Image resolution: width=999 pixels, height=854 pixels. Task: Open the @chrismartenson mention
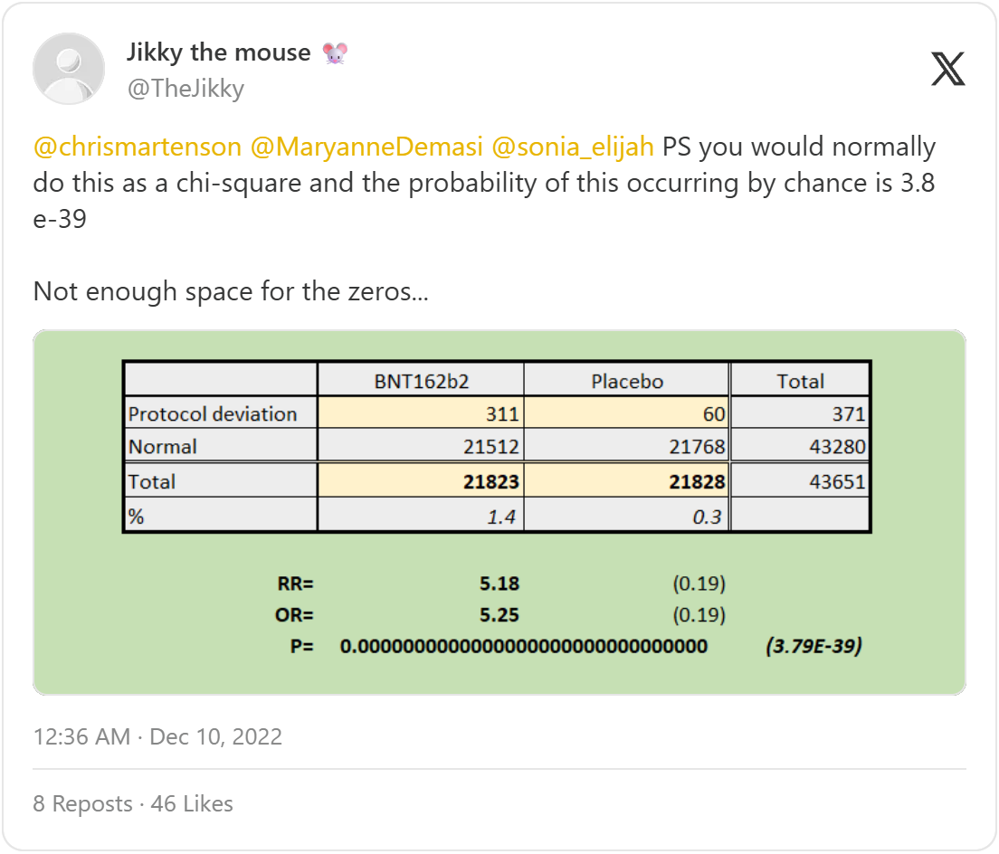point(138,147)
